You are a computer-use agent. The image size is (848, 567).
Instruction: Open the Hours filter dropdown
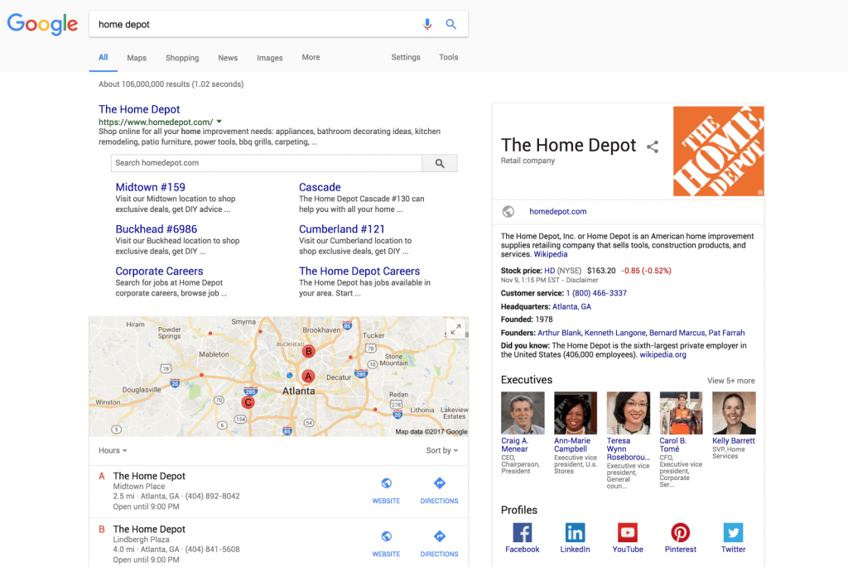pos(113,450)
